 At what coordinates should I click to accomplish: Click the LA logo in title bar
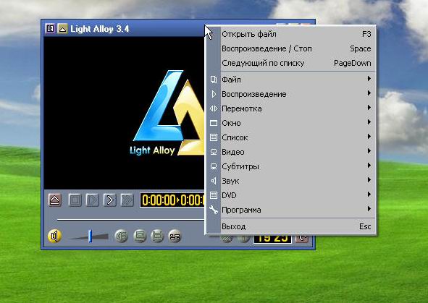click(x=50, y=29)
